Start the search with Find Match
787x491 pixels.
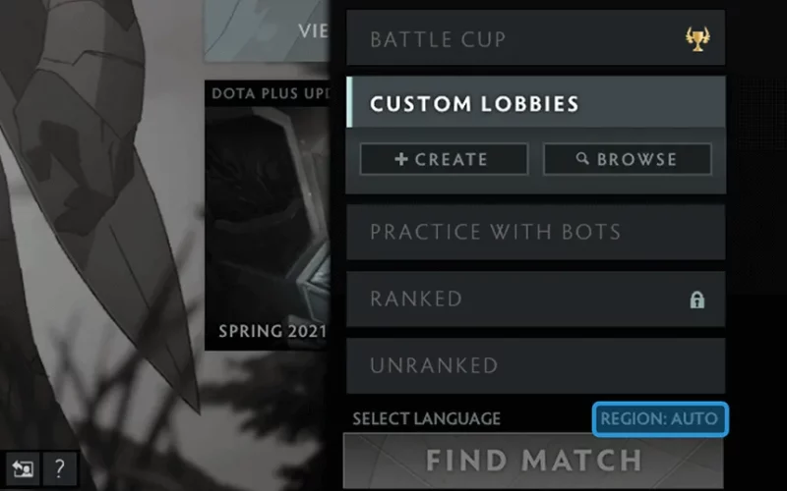click(x=533, y=461)
